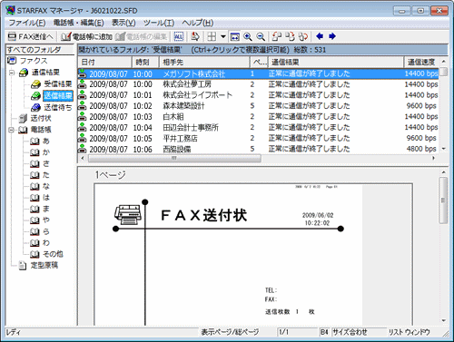The image size is (454, 342).
Task: Click the print preview stamp icon
Action: [x=195, y=37]
